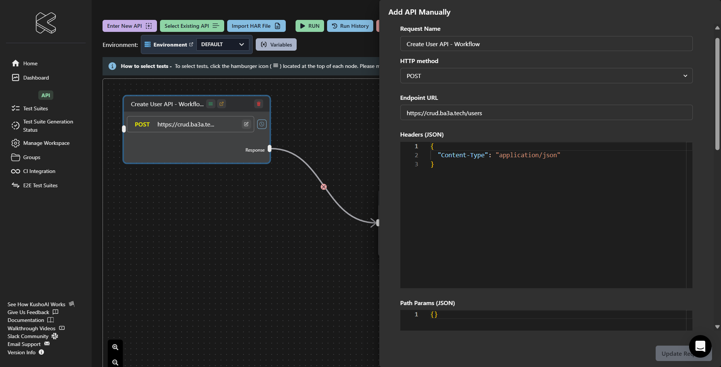This screenshot has height=367, width=721.
Task: Go to CI Integration page
Action: [39, 171]
